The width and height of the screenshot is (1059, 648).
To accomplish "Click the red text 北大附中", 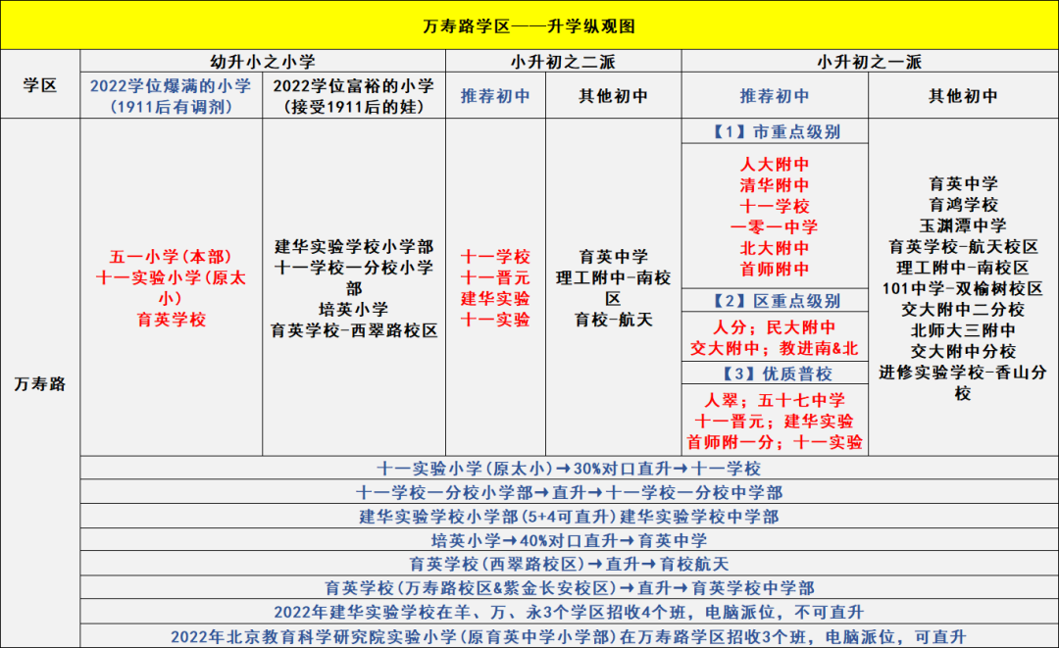I will tap(775, 248).
